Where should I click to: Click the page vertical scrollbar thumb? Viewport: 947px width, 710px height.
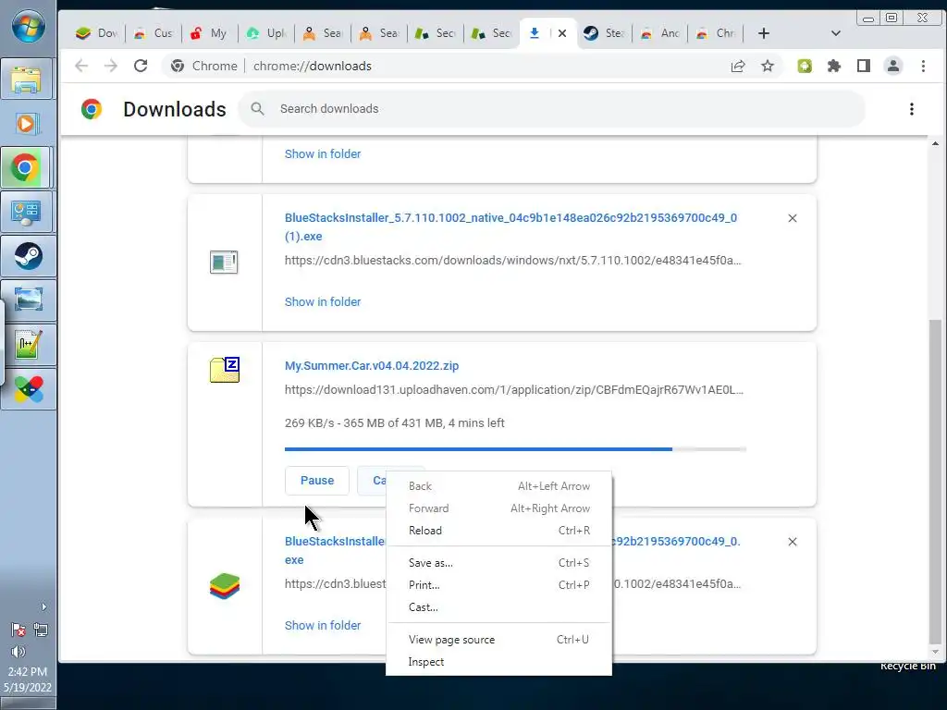pyautogui.click(x=935, y=482)
